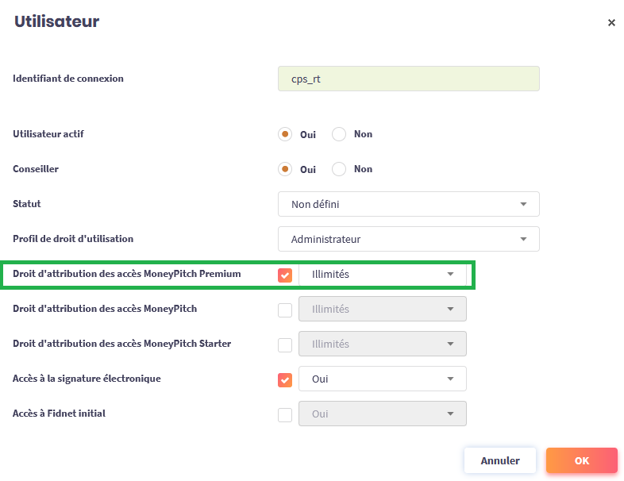Open signature électronique Oui dropdown
This screenshot has height=481, width=624.
click(x=382, y=379)
